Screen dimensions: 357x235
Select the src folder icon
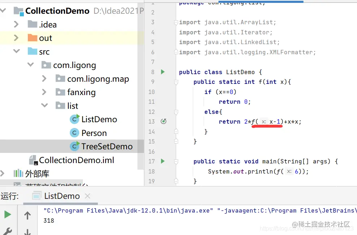pos(32,51)
